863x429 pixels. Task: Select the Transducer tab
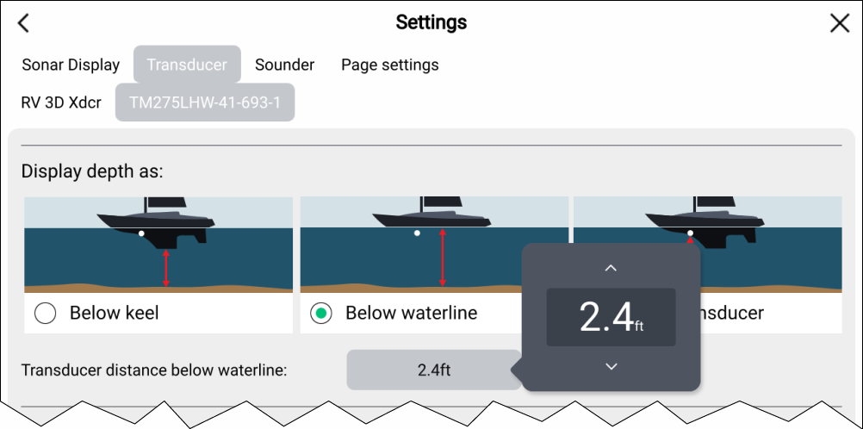[187, 65]
